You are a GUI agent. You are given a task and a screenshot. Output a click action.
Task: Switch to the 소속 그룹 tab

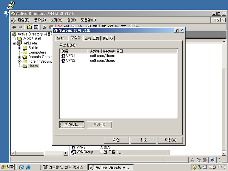[x=92, y=38]
